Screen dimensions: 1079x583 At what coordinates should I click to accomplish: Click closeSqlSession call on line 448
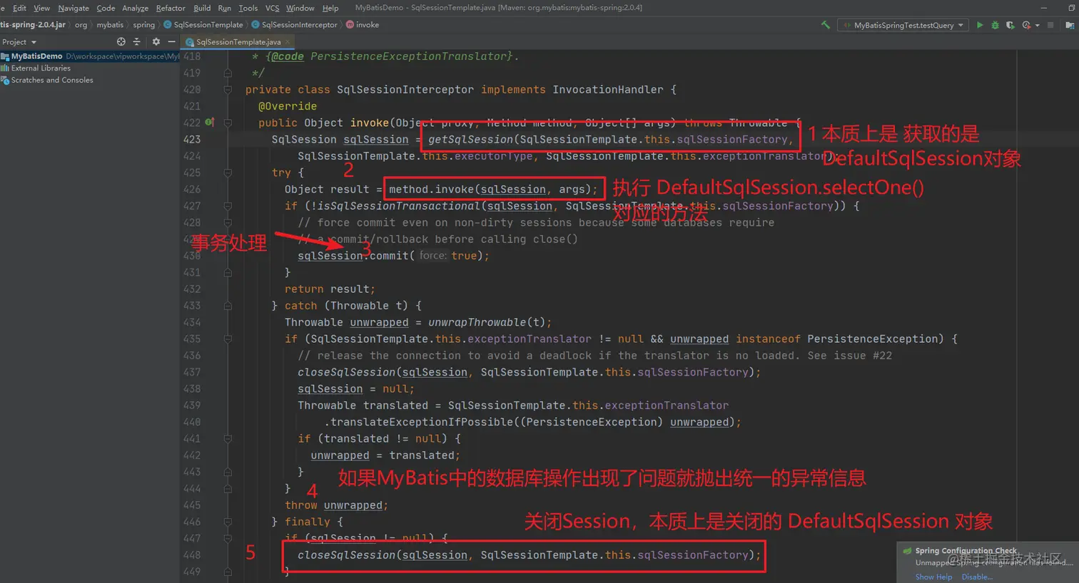tap(347, 555)
